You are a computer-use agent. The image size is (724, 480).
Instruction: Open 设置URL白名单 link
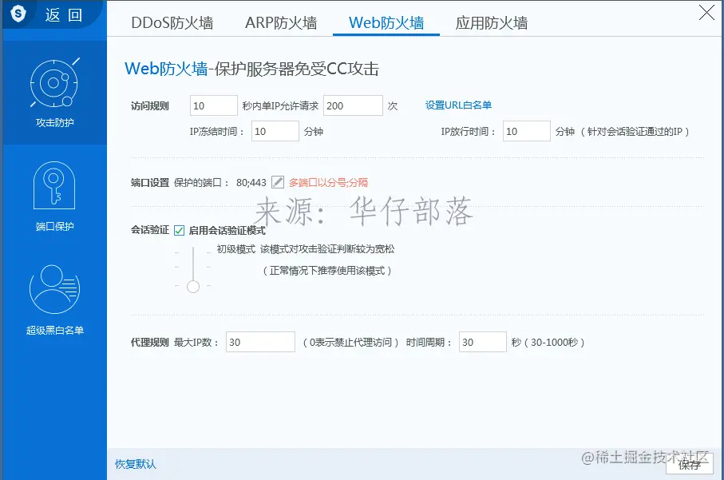(x=458, y=105)
